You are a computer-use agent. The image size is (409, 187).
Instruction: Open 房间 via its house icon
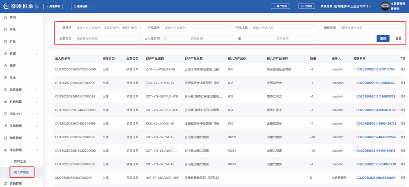pyautogui.click(x=5, y=17)
